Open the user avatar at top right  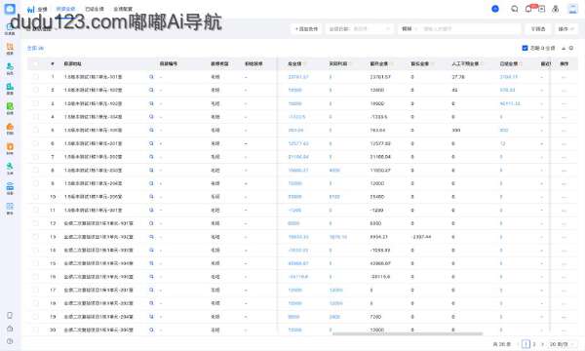click(572, 9)
